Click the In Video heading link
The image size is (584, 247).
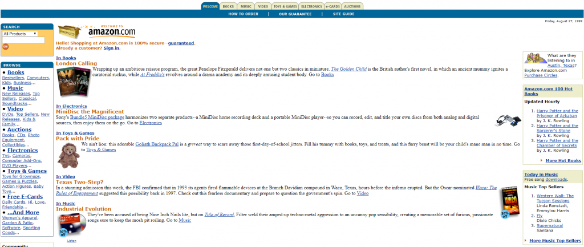click(66, 177)
